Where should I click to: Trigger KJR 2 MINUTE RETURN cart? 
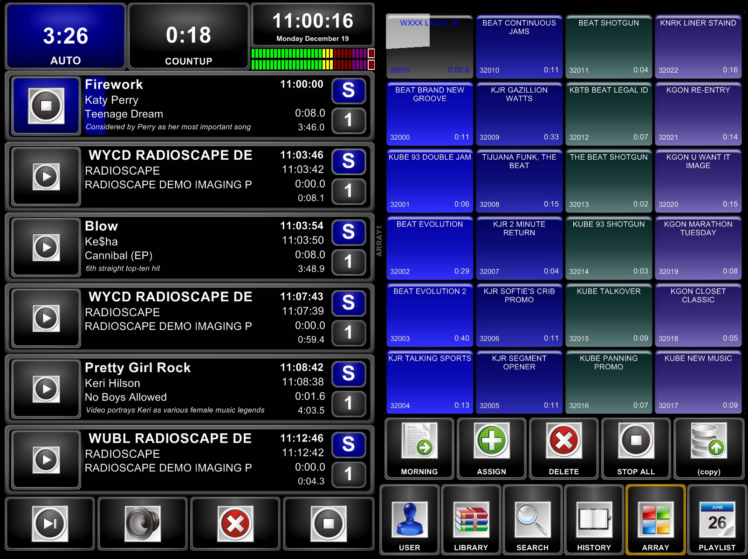point(519,248)
